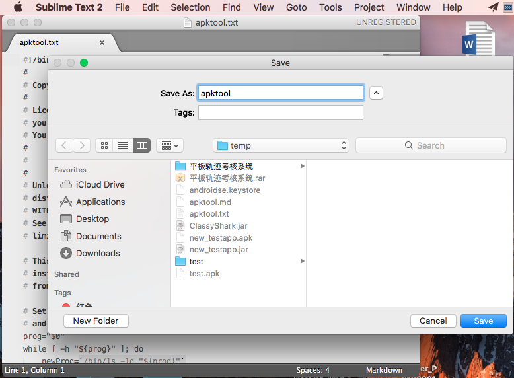The image size is (514, 378).
Task: Click the Search field
Action: 431,145
